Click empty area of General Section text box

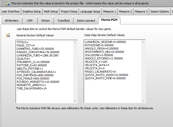click(45, 96)
